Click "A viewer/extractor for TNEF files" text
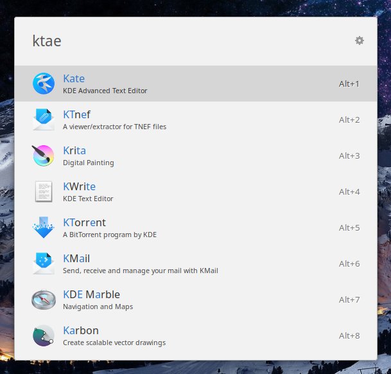The height and width of the screenshot is (374, 391). point(114,127)
